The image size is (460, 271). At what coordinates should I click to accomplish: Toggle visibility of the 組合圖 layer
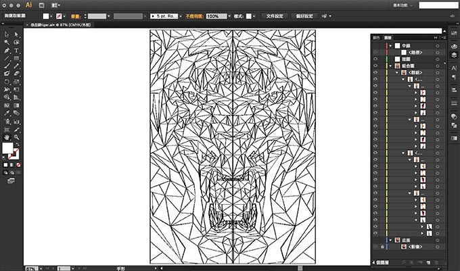pyautogui.click(x=375, y=66)
